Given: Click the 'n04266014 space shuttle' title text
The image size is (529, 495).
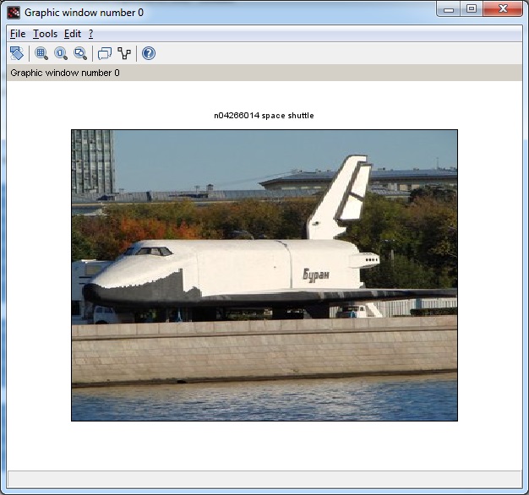Looking at the screenshot, I should [264, 115].
